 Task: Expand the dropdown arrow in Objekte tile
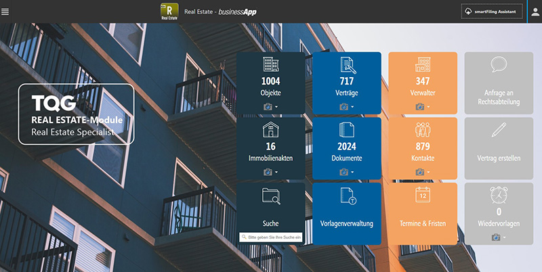pyautogui.click(x=276, y=107)
